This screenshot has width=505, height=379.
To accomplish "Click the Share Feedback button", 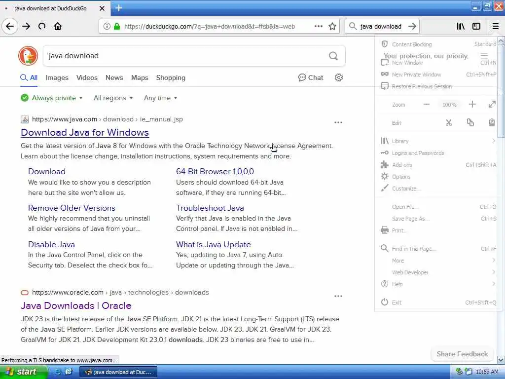I will [462, 354].
